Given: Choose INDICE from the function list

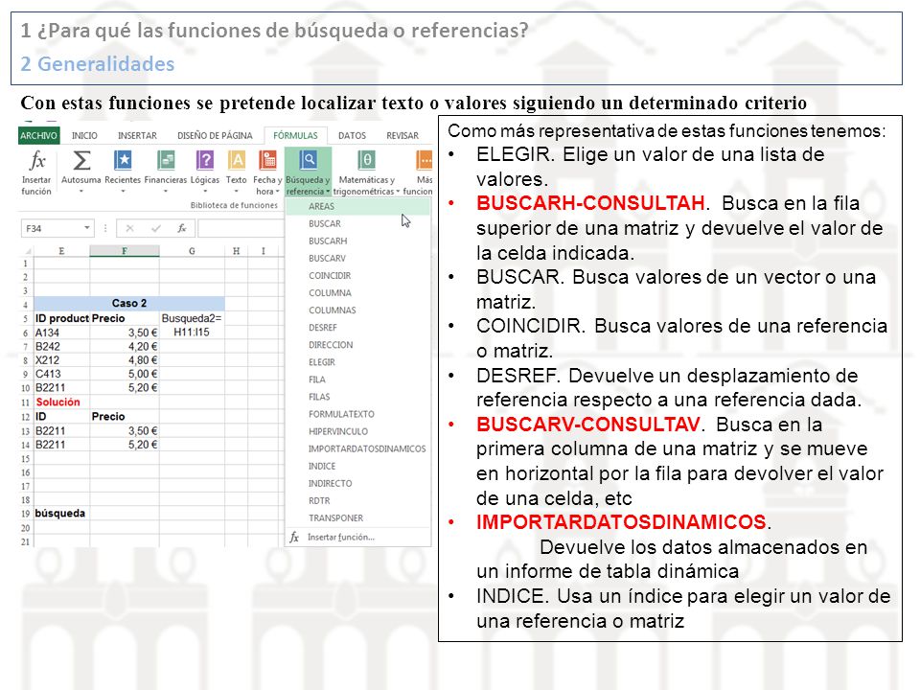Looking at the screenshot, I should [357, 467].
